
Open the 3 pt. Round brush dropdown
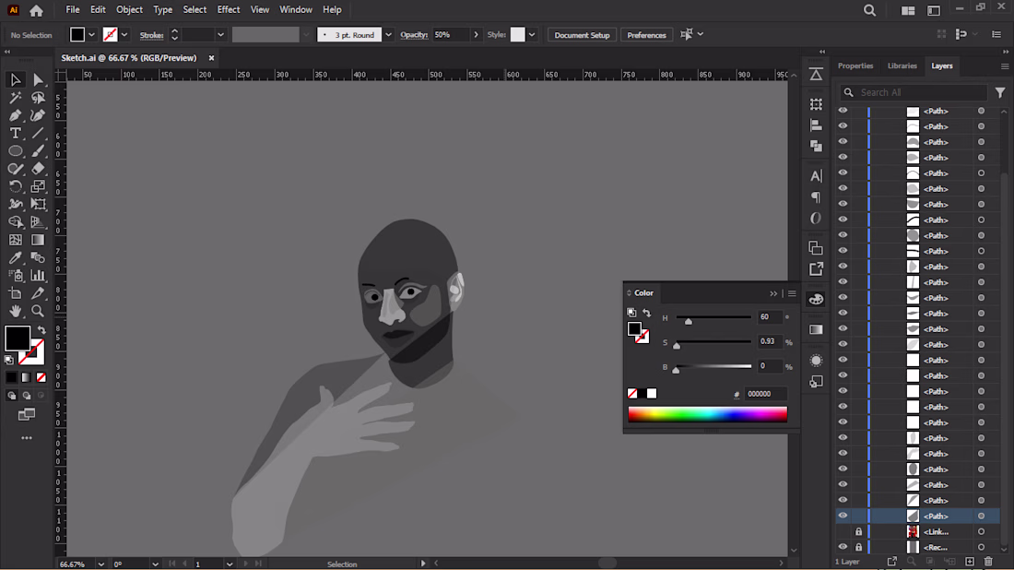point(389,35)
